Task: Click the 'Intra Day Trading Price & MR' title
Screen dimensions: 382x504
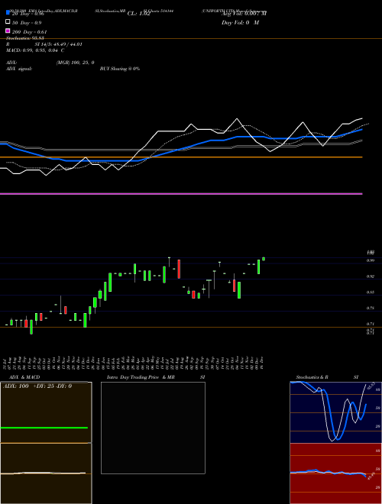Action: click(141, 377)
